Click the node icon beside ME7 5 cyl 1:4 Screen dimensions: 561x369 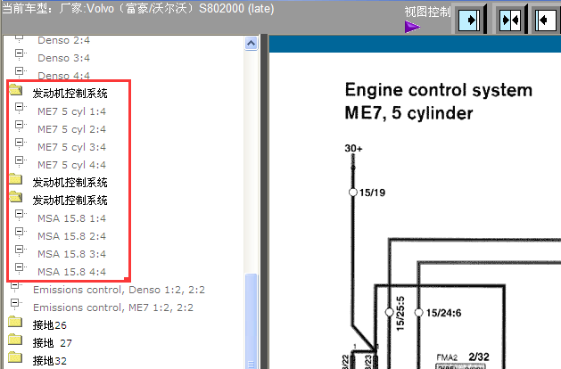click(x=20, y=107)
